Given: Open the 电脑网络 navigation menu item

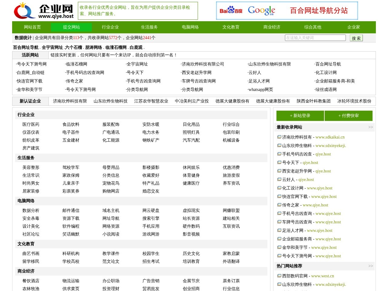Looking at the screenshot, I should [190, 27].
